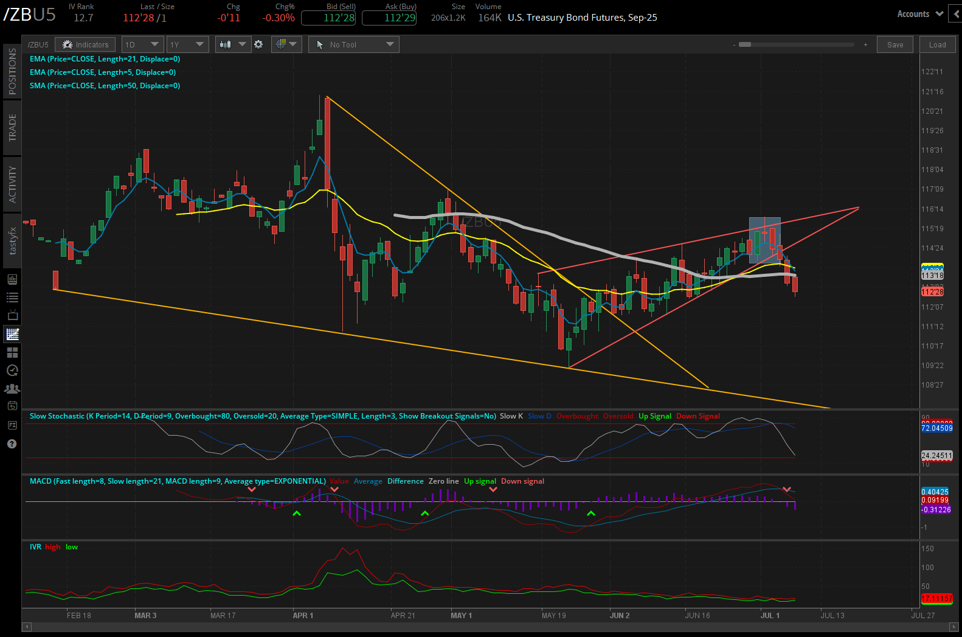Expand the chart style dropdown arrow

tap(242, 44)
